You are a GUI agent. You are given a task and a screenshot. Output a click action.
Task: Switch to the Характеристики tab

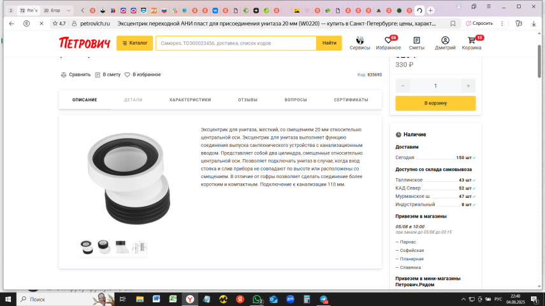tap(190, 100)
